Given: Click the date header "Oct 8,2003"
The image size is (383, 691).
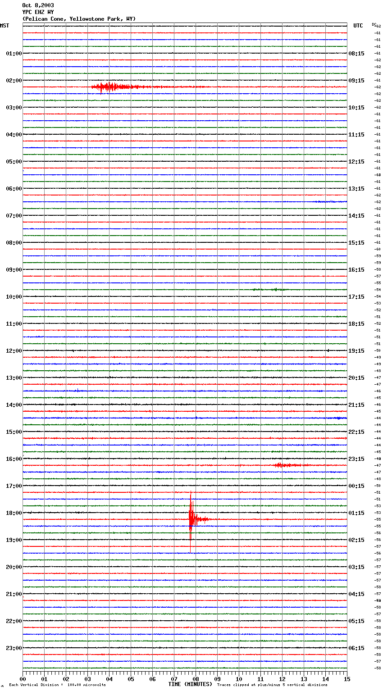Looking at the screenshot, I should pyautogui.click(x=38, y=5).
